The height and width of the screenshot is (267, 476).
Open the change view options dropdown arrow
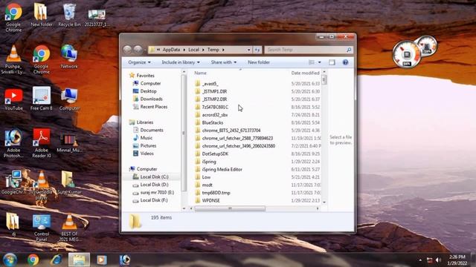[319, 62]
